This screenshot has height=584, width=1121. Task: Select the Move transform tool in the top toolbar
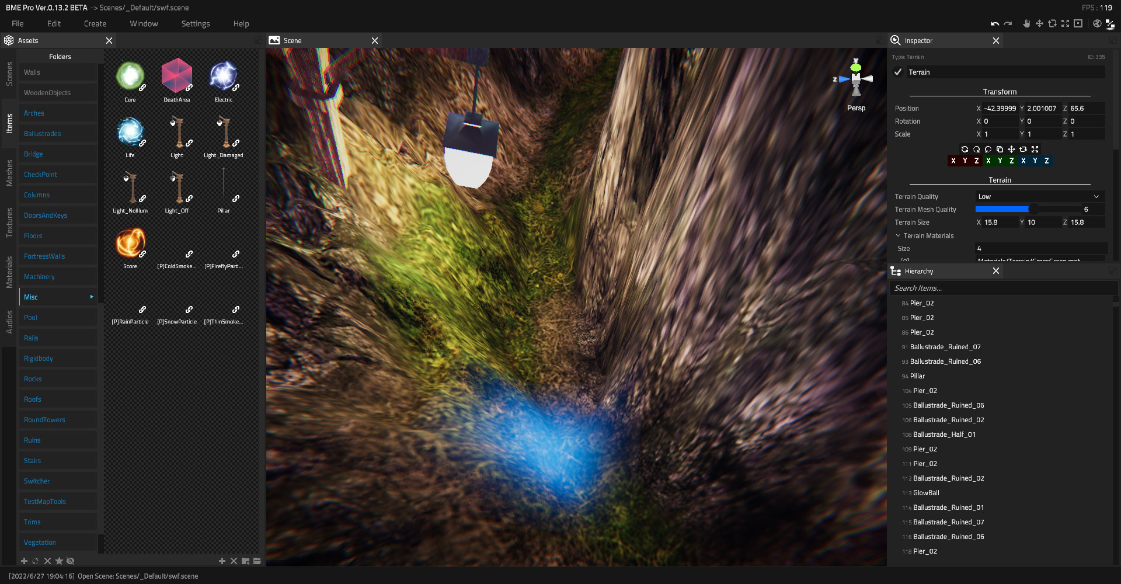tap(1039, 23)
